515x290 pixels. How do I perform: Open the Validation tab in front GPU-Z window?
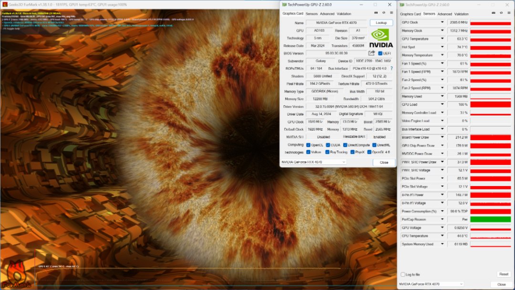point(344,14)
